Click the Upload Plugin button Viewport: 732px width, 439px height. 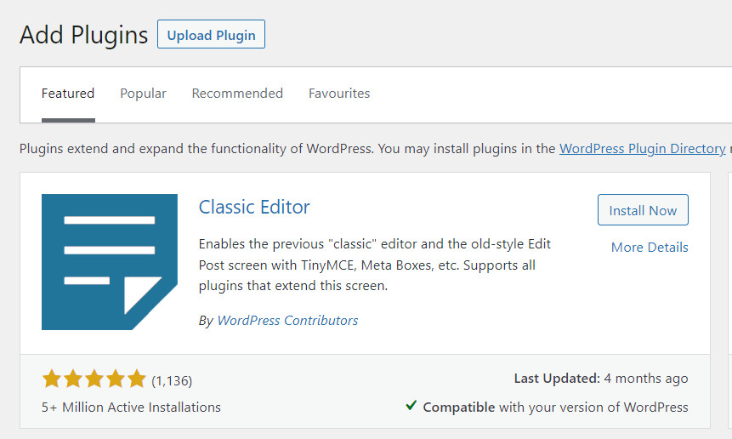(211, 34)
